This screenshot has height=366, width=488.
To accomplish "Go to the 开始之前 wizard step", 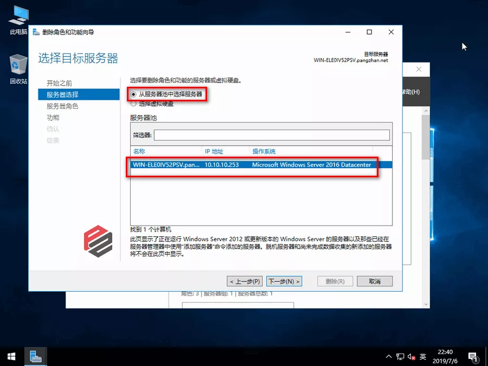I will pyautogui.click(x=59, y=83).
